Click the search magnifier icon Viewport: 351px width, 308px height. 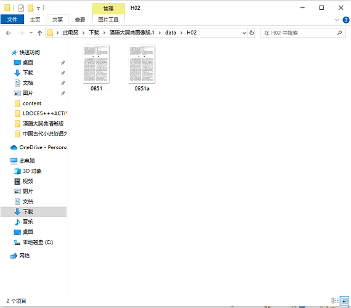(x=339, y=33)
